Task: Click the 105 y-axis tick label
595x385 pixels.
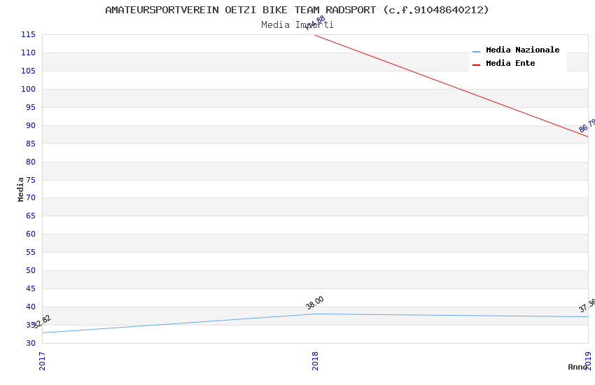Action: coord(29,71)
